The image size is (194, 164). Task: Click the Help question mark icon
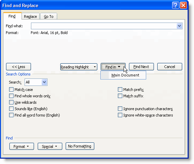pos(175,5)
